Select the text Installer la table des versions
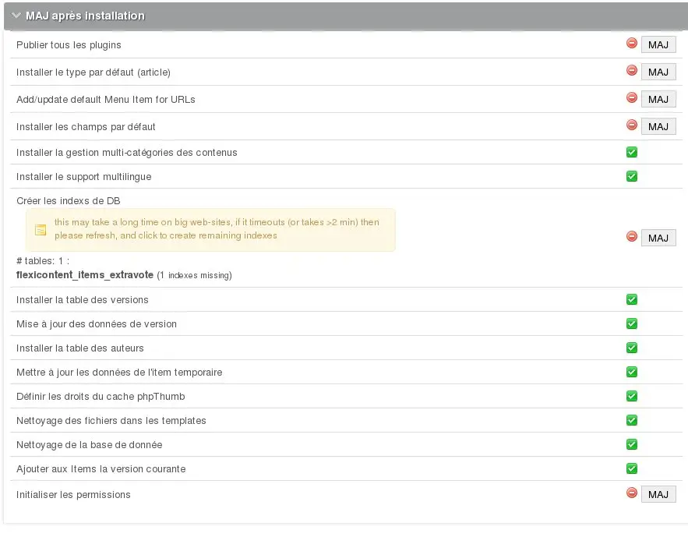 tap(82, 299)
